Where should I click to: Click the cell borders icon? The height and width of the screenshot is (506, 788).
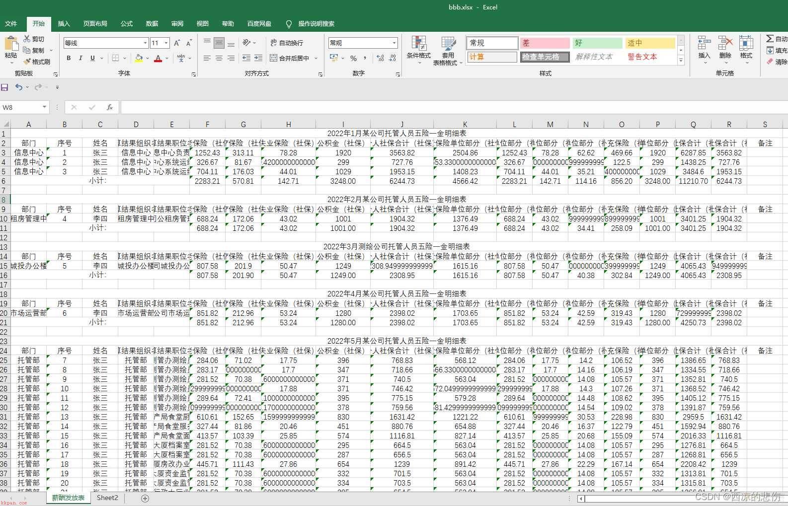[x=115, y=58]
